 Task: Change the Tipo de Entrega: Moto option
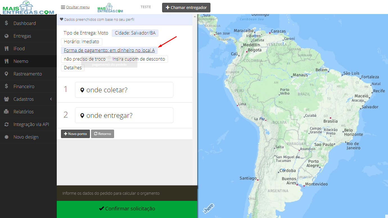pyautogui.click(x=86, y=33)
